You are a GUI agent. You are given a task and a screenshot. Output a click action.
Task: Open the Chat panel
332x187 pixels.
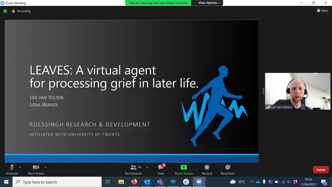click(x=161, y=170)
